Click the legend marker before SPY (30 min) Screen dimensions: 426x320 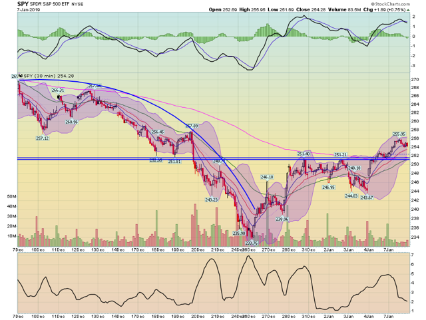click(x=21, y=76)
